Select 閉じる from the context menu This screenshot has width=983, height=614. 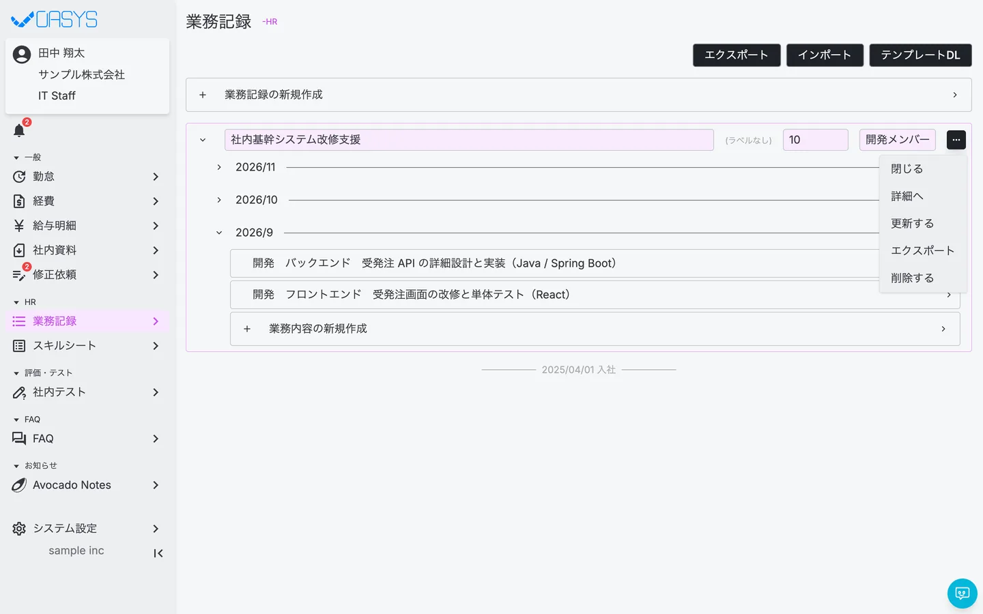pos(923,169)
